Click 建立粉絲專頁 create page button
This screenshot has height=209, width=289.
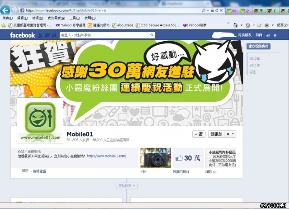point(258,46)
